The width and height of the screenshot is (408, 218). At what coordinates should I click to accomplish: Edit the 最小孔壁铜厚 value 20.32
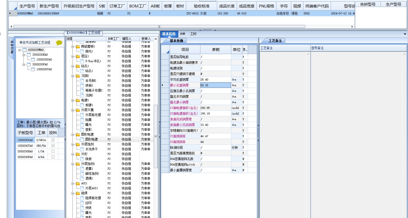click(x=216, y=85)
